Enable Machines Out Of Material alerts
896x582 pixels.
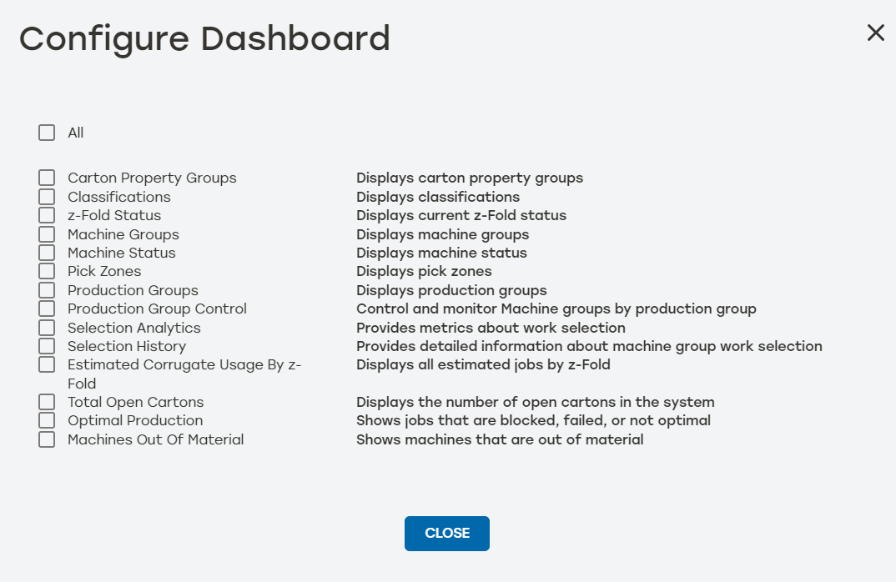pos(47,439)
